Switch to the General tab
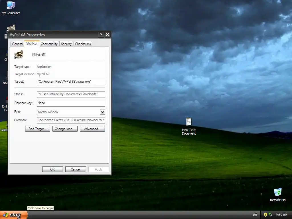292x219 pixels. tap(17, 44)
